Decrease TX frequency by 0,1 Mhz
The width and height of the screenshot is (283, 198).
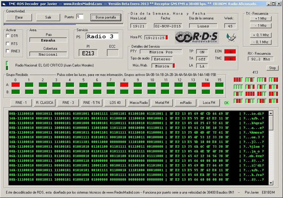tap(261, 42)
